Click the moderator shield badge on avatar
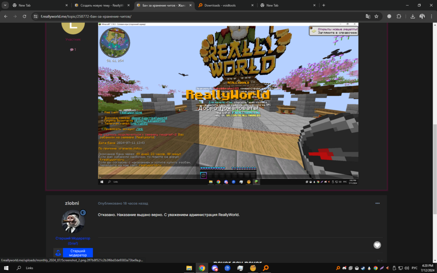 click(x=83, y=213)
